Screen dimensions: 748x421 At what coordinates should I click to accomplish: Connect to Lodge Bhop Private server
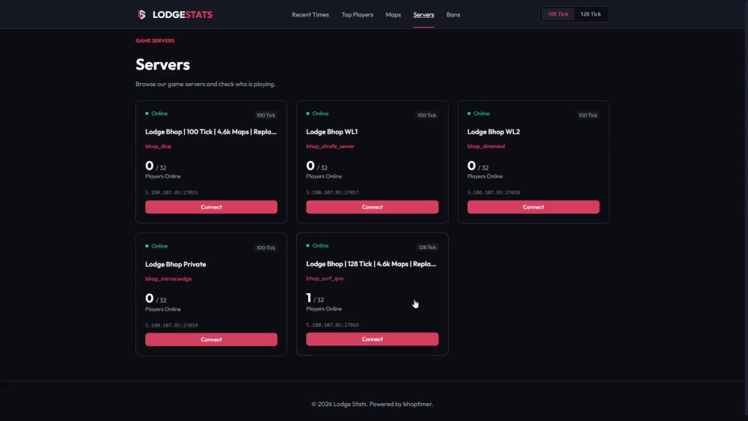point(212,339)
